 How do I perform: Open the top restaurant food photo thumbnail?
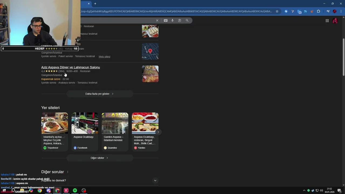pos(150,31)
